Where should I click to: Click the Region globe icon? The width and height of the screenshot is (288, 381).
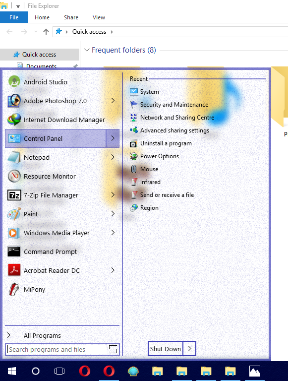[133, 208]
